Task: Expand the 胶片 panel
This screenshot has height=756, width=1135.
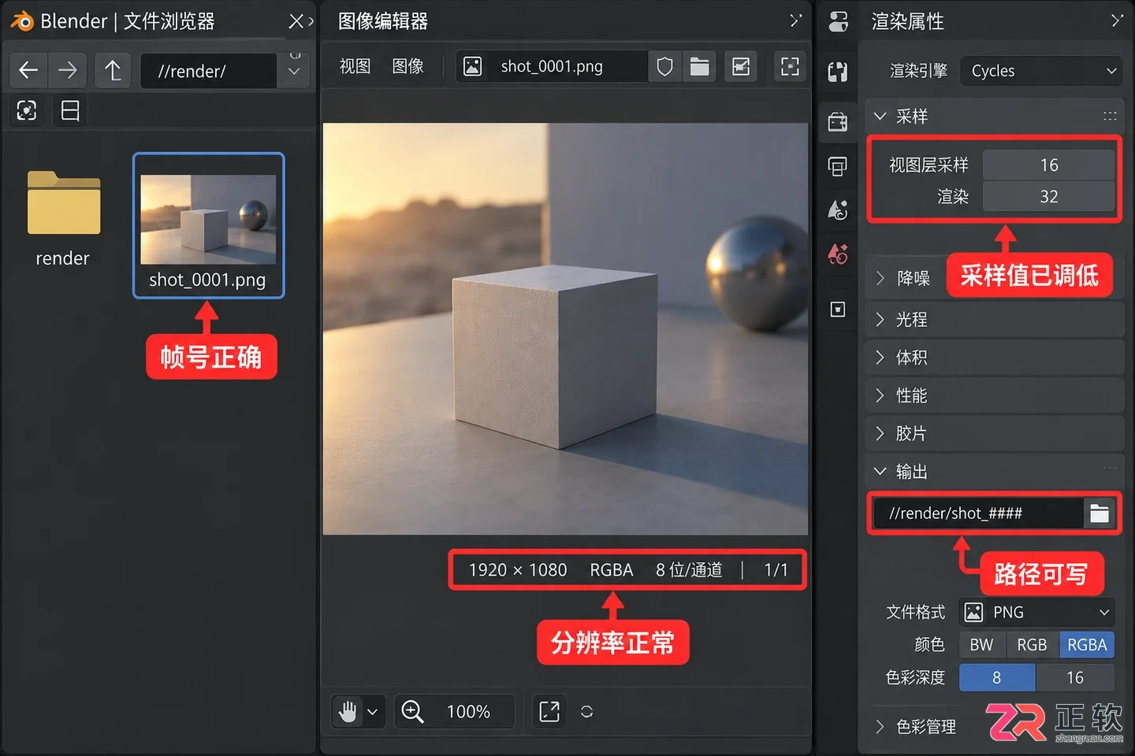Action: coord(994,433)
